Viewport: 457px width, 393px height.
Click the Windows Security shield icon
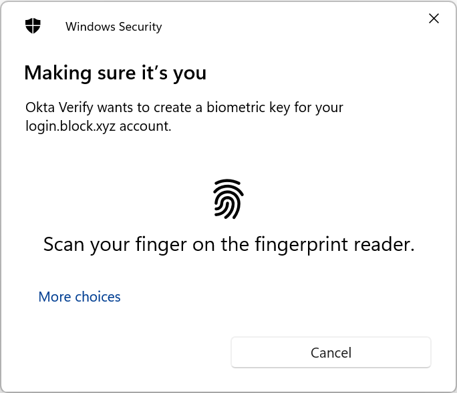pos(33,26)
